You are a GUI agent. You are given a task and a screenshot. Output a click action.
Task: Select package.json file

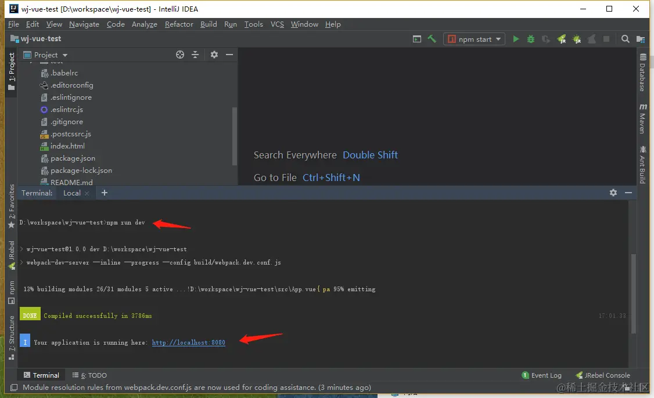coord(67,158)
